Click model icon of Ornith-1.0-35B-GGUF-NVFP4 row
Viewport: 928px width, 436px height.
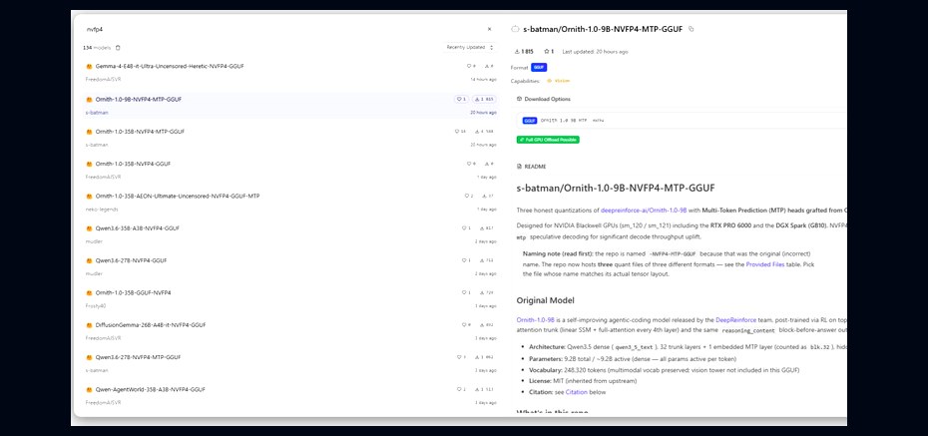(90, 293)
